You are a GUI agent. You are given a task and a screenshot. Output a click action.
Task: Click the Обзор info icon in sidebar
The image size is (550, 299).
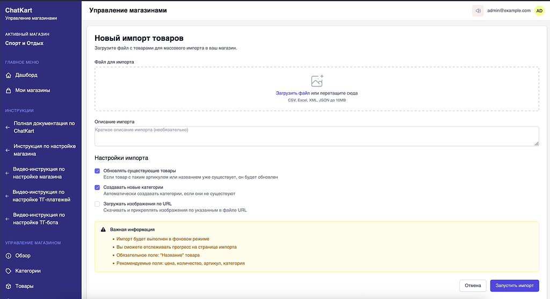9,256
